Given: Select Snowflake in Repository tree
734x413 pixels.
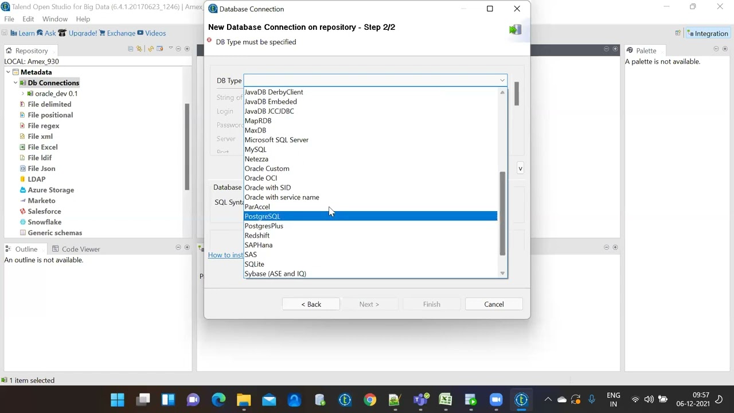Looking at the screenshot, I should pos(44,222).
